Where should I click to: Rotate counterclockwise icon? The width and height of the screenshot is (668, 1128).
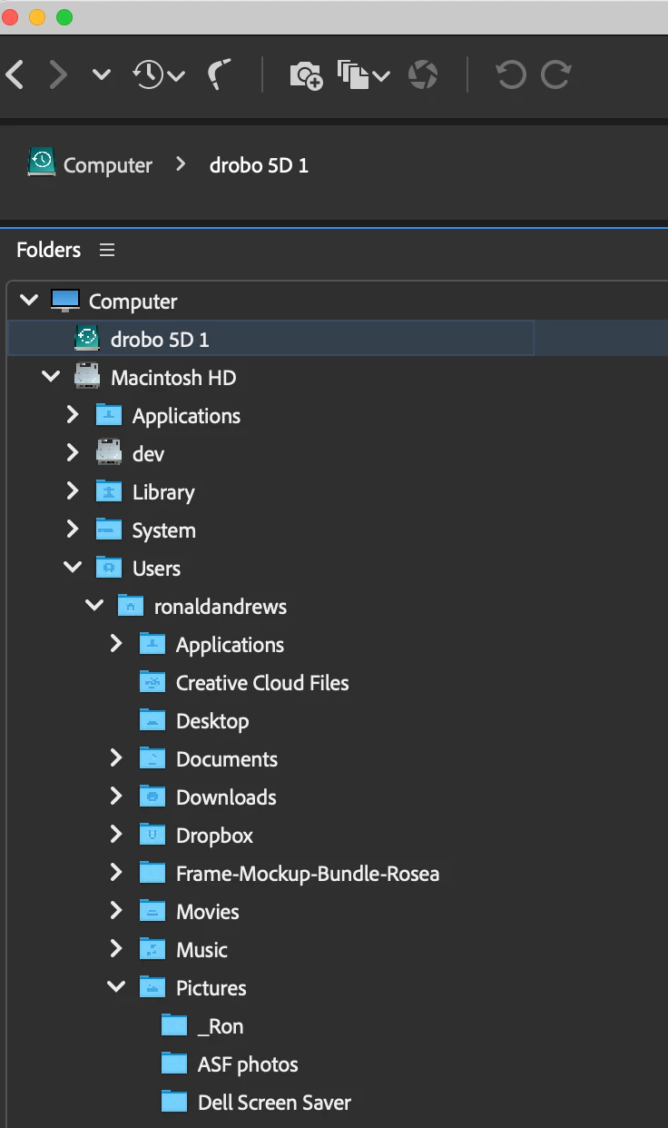point(511,74)
